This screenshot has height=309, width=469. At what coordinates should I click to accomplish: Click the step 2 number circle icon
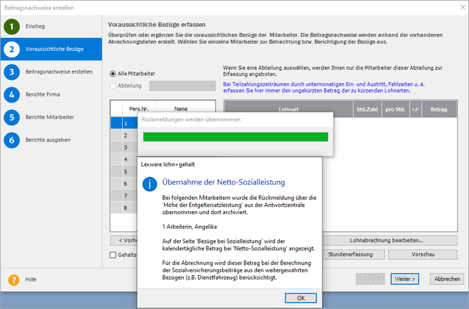(x=11, y=49)
